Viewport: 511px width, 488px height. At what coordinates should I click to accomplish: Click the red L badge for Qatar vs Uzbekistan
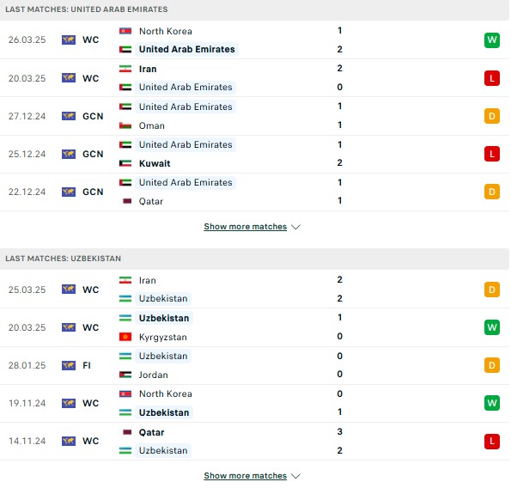click(x=491, y=441)
